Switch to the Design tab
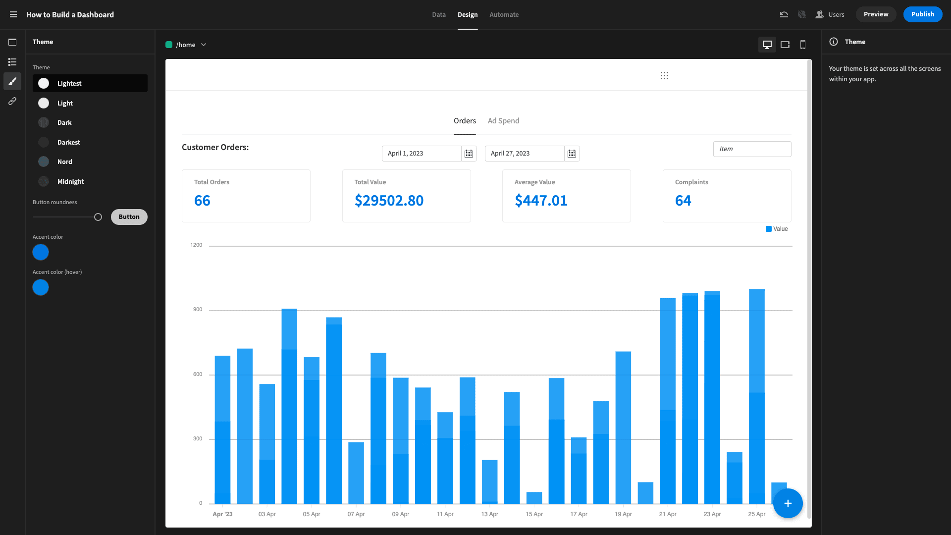951x535 pixels. point(467,14)
